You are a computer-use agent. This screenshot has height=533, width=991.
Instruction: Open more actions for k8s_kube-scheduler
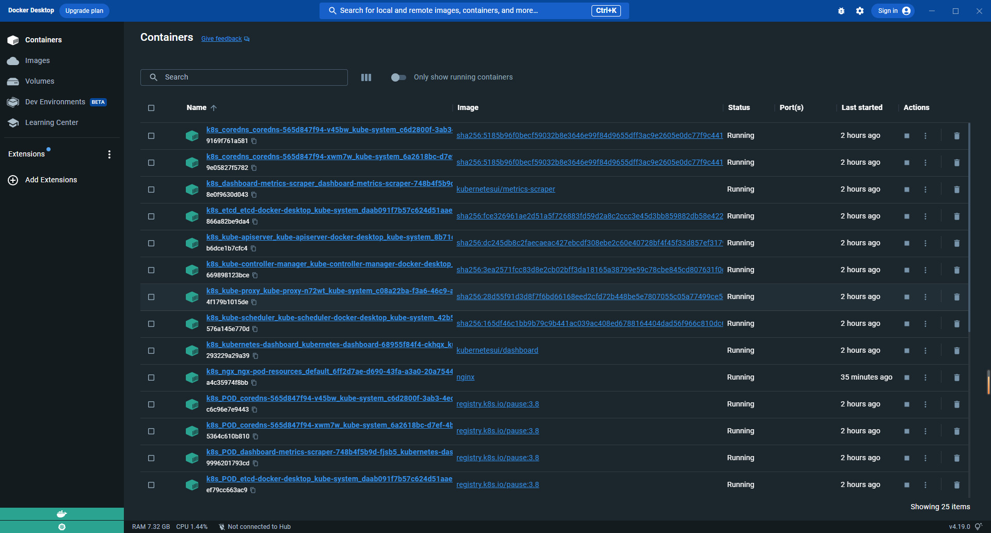925,324
